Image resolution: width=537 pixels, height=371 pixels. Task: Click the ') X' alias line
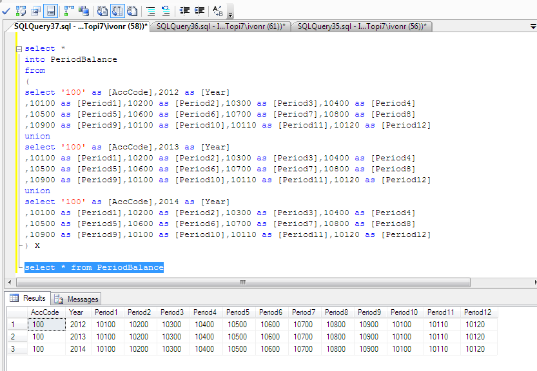[x=32, y=246]
